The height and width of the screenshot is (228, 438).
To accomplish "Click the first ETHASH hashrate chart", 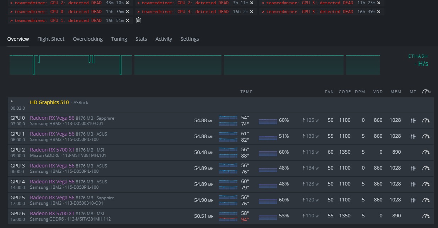I will tap(70, 64).
